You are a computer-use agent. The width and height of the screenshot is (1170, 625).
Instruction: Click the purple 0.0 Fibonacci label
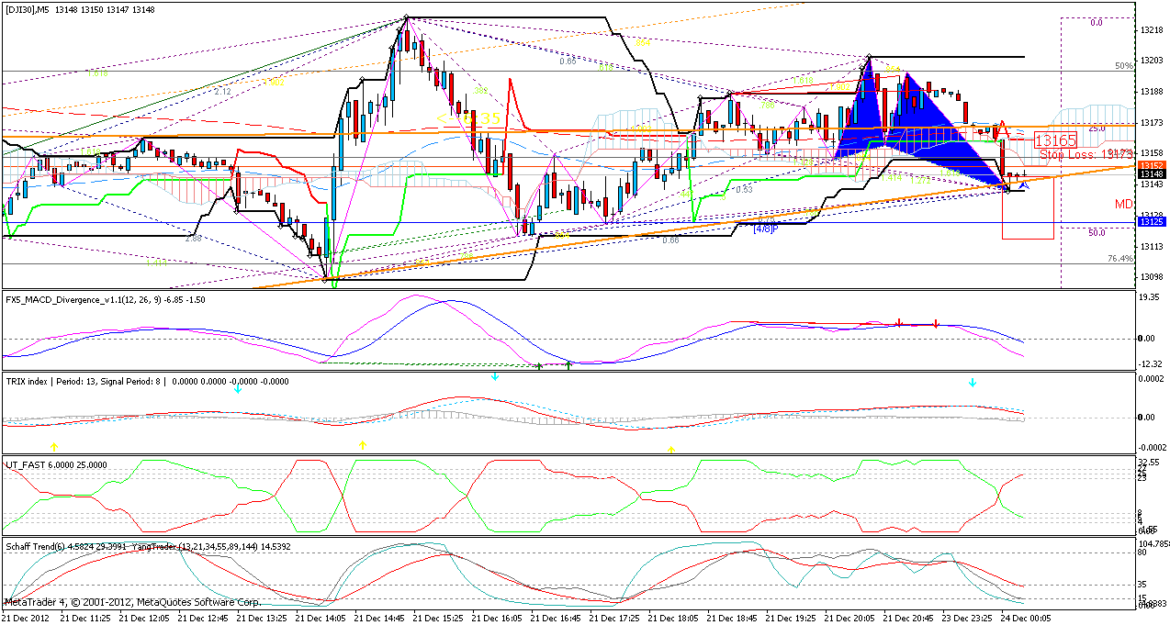coord(1097,23)
